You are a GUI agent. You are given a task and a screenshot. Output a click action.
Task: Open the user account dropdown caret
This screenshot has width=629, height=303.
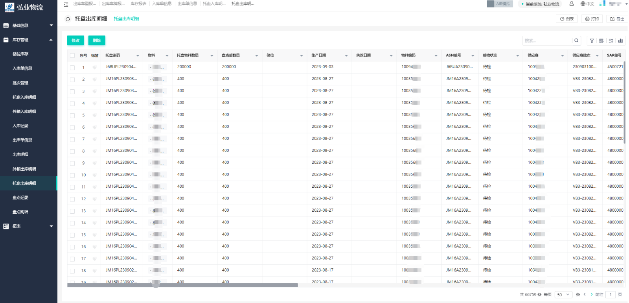click(x=626, y=4)
